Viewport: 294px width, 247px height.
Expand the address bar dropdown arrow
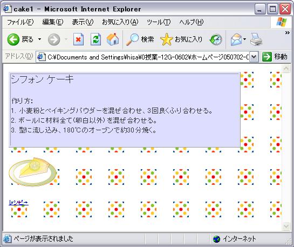254,57
